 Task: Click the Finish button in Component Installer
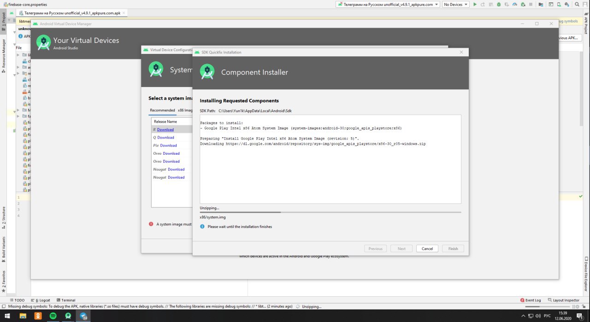click(x=453, y=248)
